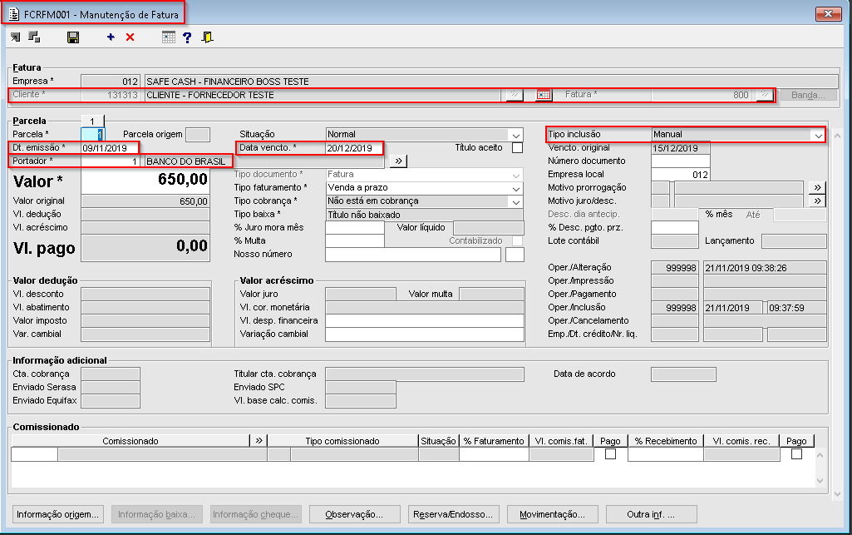Image resolution: width=852 pixels, height=535 pixels.
Task: Click the save (floppy disk) toolbar icon
Action: (x=73, y=37)
